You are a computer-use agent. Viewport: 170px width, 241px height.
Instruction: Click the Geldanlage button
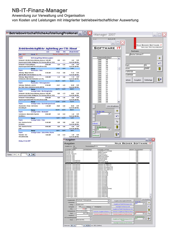coord(148,80)
